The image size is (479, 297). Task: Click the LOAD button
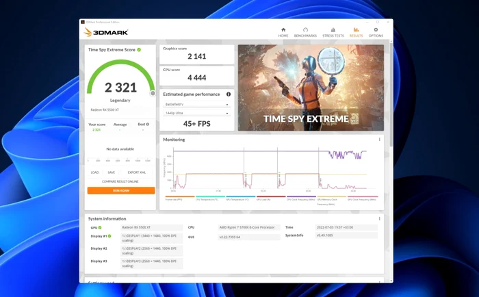pyautogui.click(x=94, y=172)
